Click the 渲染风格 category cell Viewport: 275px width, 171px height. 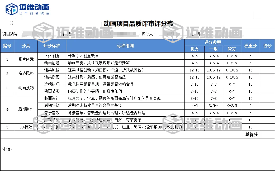coord(25,74)
